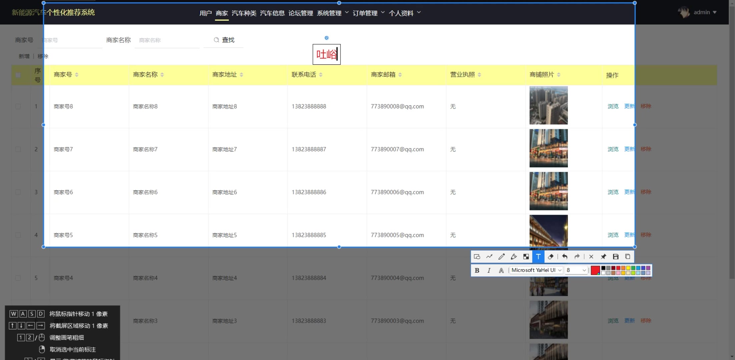Click 浏览 for row 商家号8
This screenshot has width=735, height=360.
tap(613, 106)
